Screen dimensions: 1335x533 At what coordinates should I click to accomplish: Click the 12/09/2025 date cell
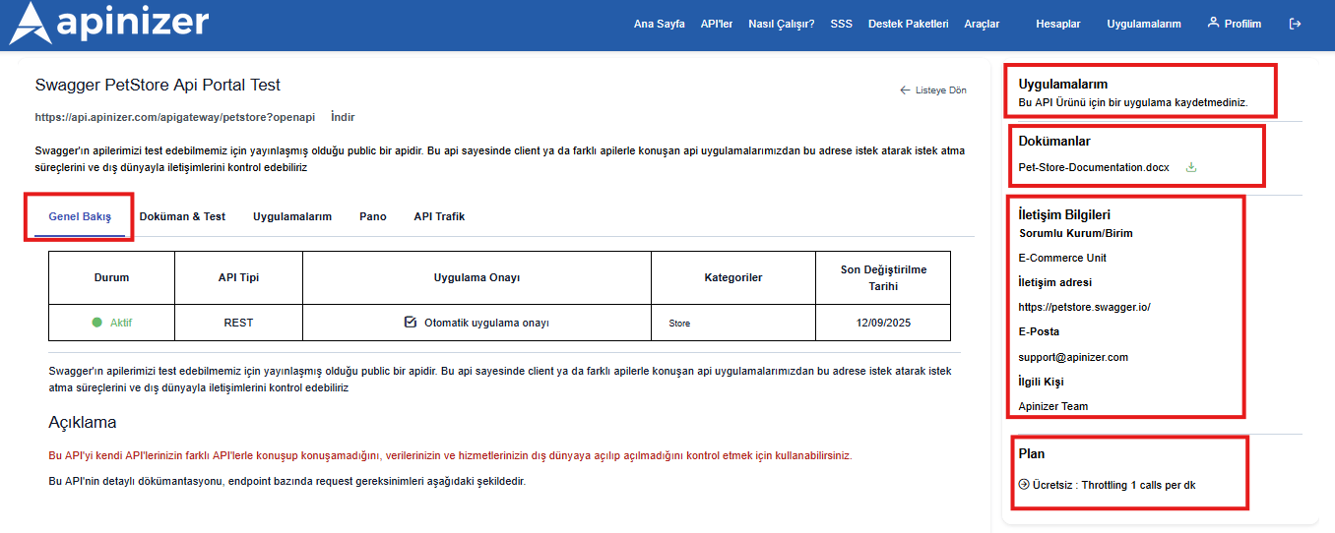pyautogui.click(x=883, y=323)
